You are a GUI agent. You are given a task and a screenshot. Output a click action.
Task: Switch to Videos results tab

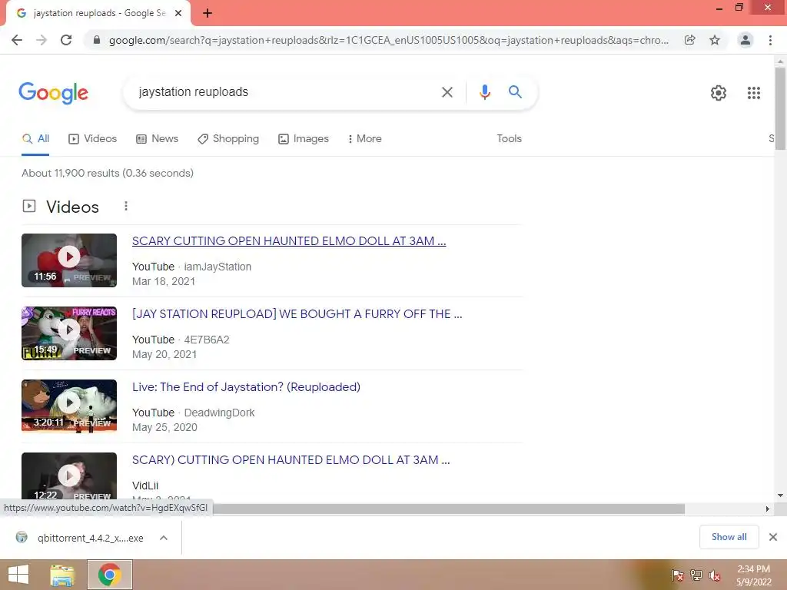point(92,138)
